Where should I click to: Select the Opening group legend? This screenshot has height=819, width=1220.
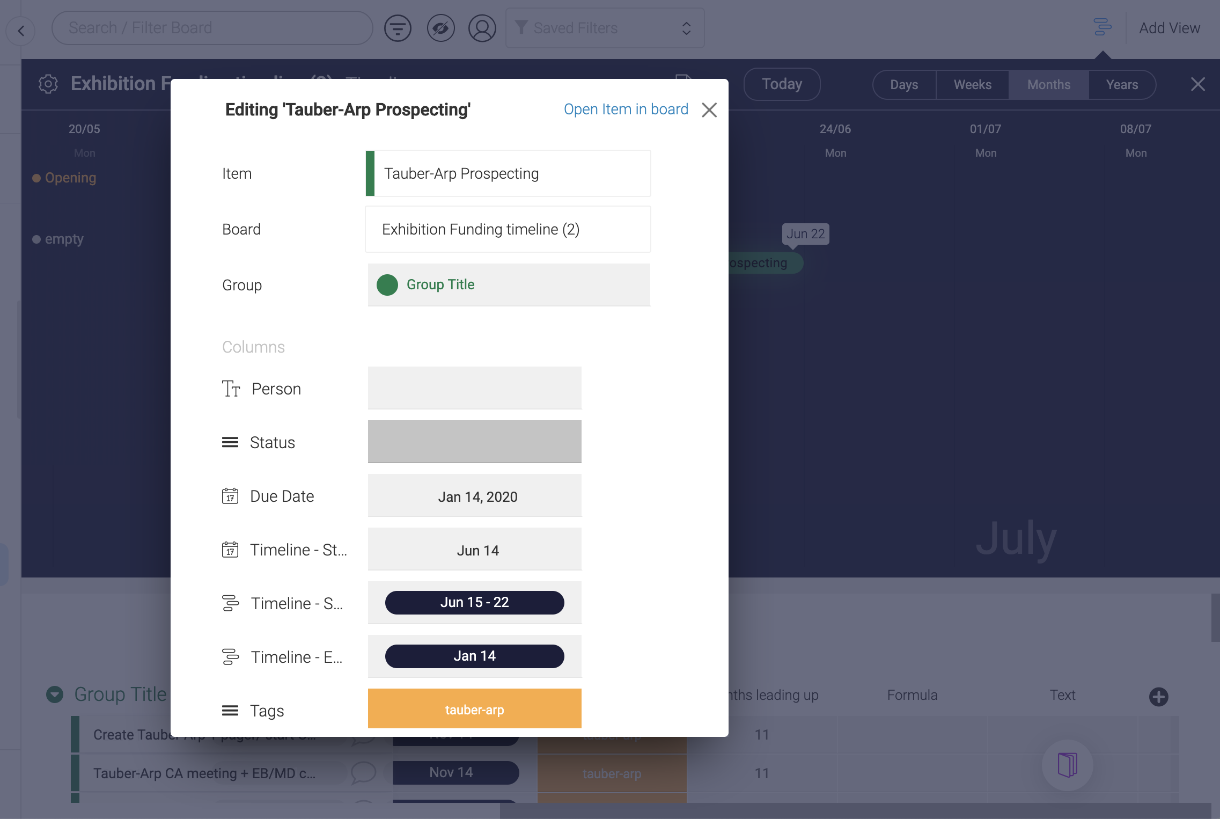(64, 178)
